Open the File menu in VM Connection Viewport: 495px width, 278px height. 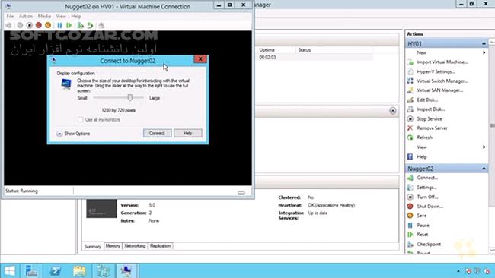10,16
